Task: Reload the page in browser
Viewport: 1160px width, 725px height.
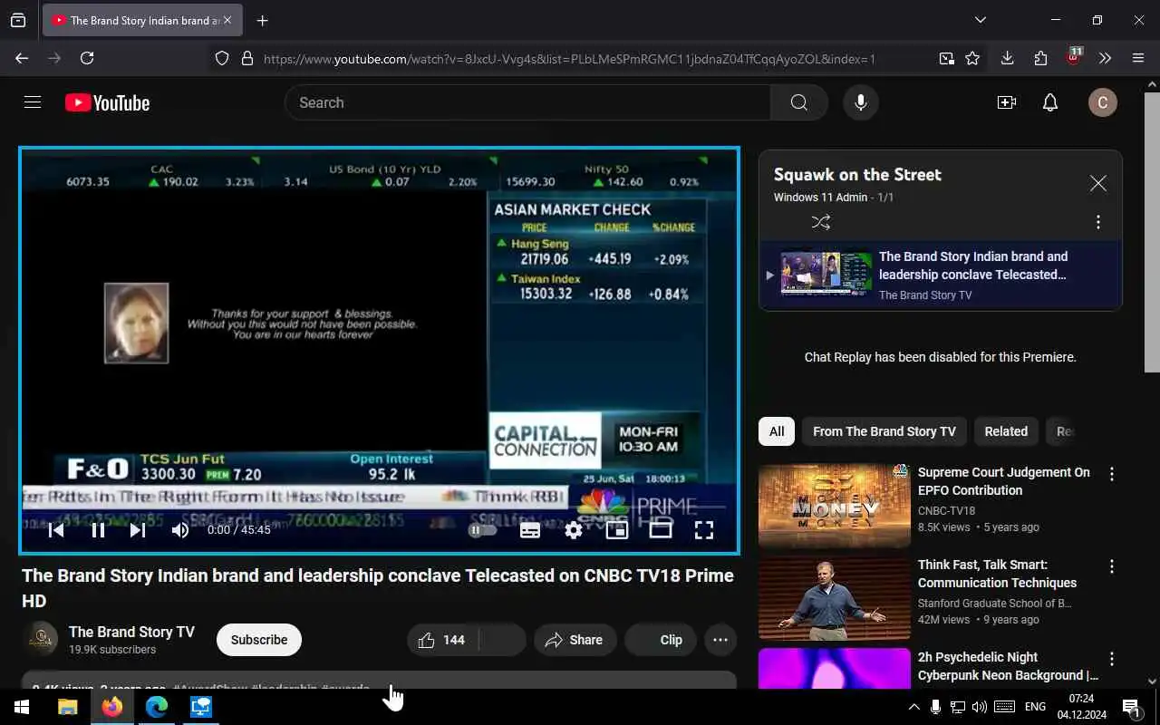Action: pos(87,58)
